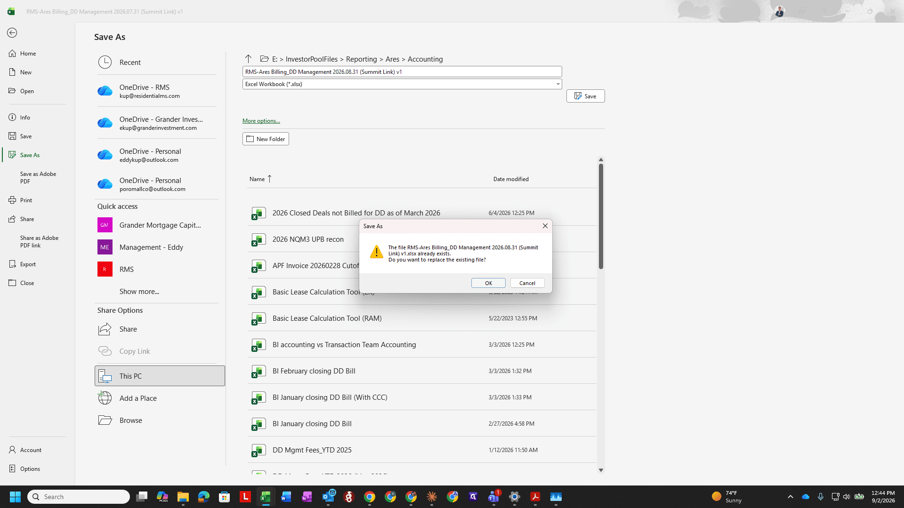Select This PC location
Screen dimensions: 904x508
[160, 376]
